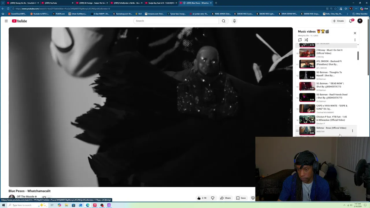This screenshot has height=208, width=370.
Task: Open the Amazon.com bookmark
Action: coord(154,14)
